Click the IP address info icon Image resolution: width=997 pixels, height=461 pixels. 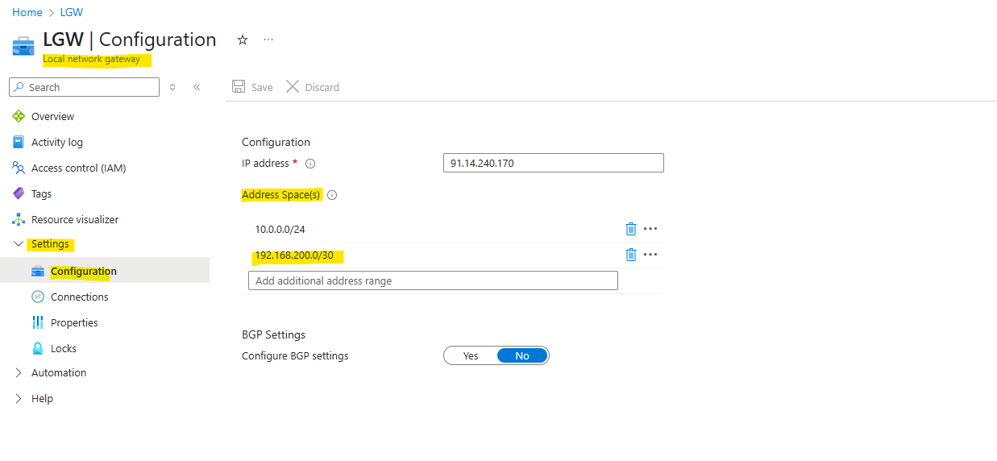310,164
